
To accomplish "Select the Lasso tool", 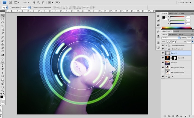I will (x=3, y=23).
